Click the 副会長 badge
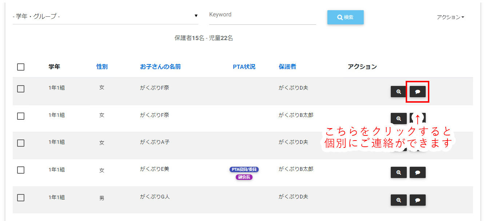 click(244, 177)
